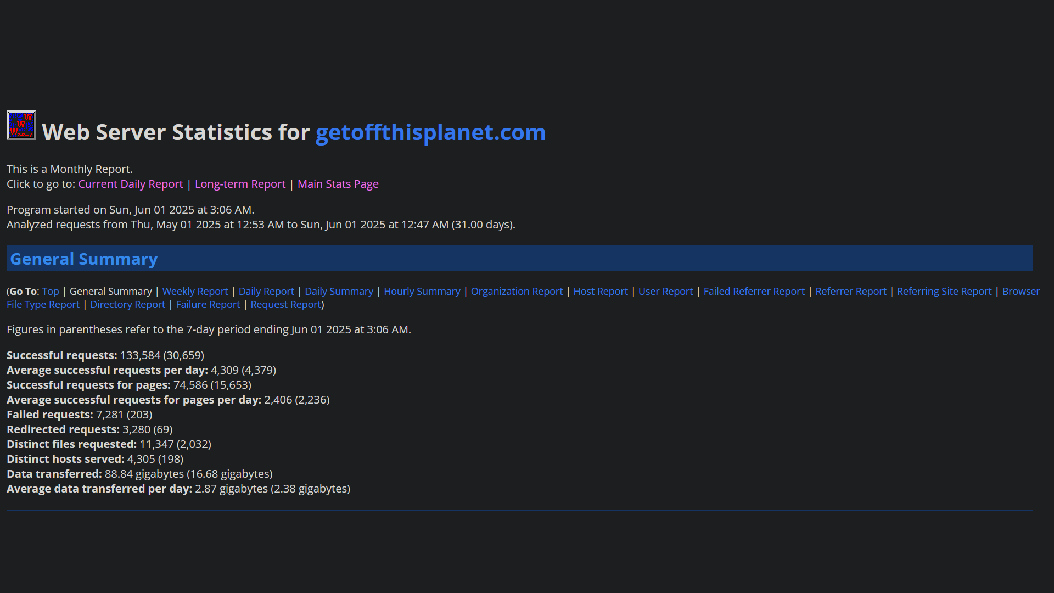Open the Failure Report
The image size is (1054, 593).
coord(208,305)
